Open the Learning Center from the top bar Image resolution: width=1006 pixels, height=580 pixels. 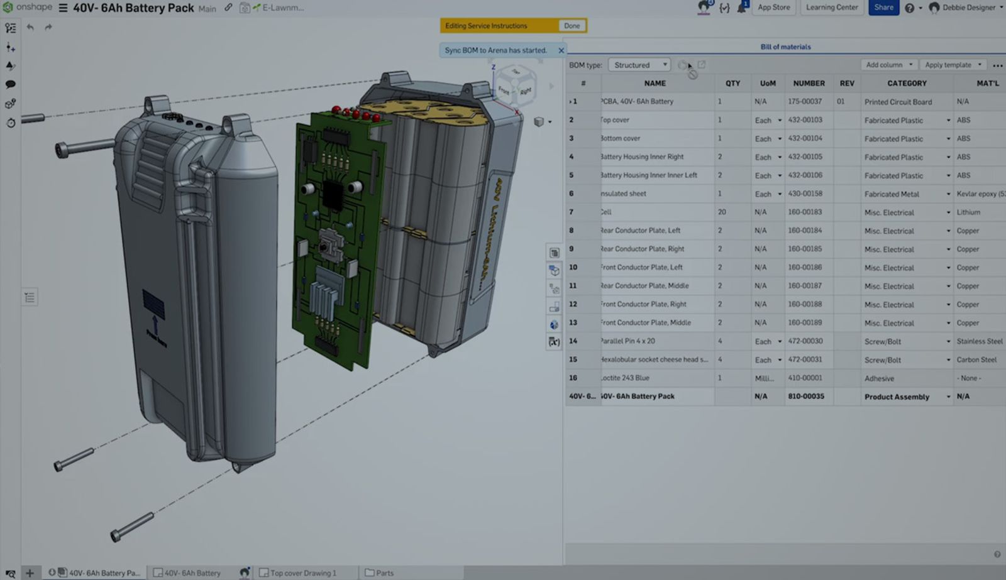[x=831, y=8]
